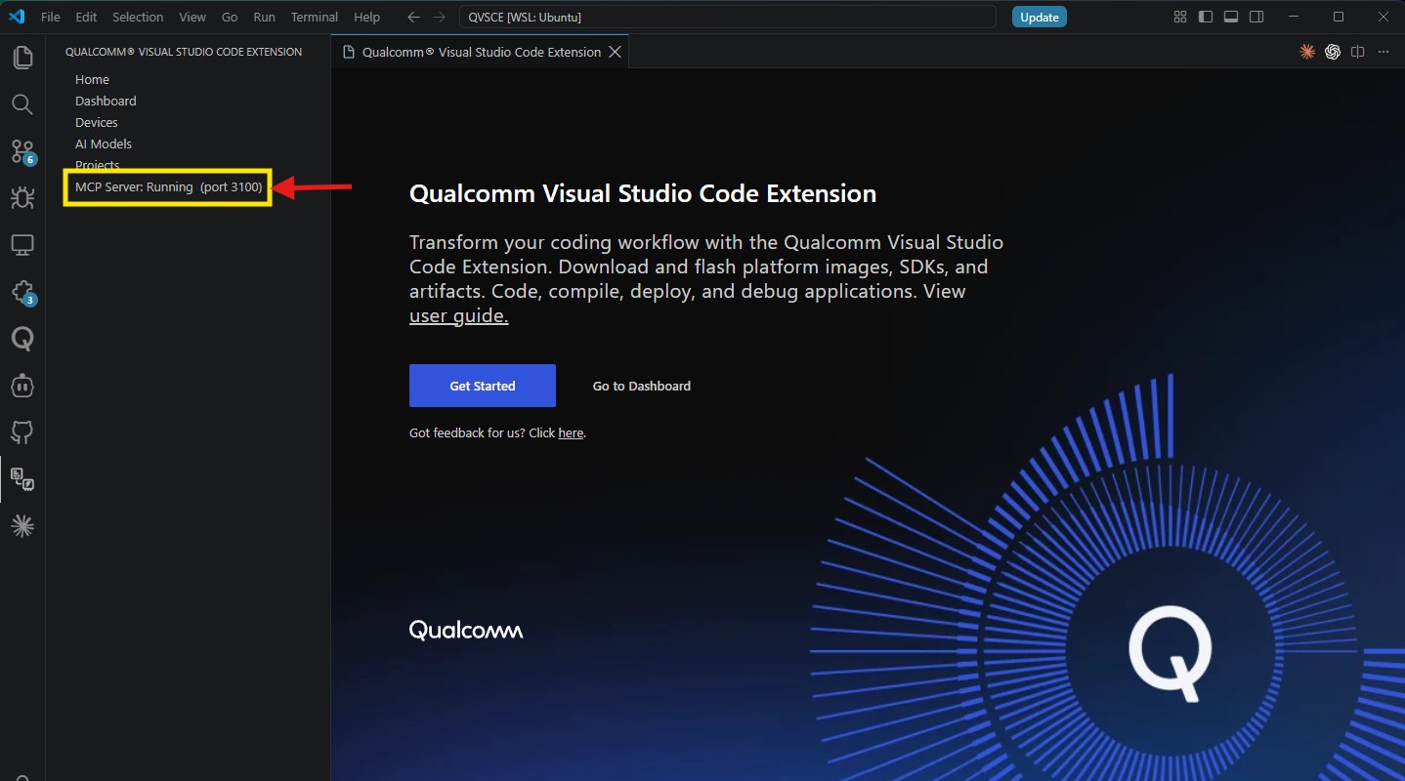Screen dimensions: 1405x781
Task: Select Home in the sidebar
Action: 92,79
